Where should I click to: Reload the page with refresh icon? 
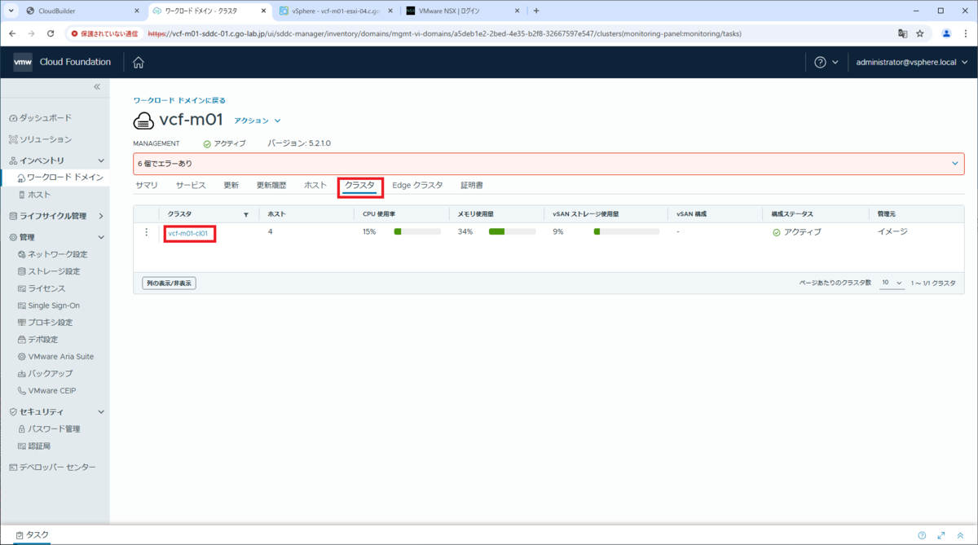pos(51,33)
